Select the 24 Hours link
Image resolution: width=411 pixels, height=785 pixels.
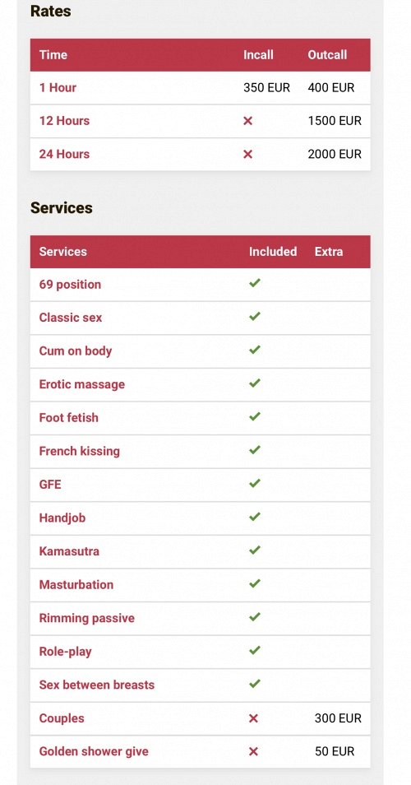click(64, 154)
